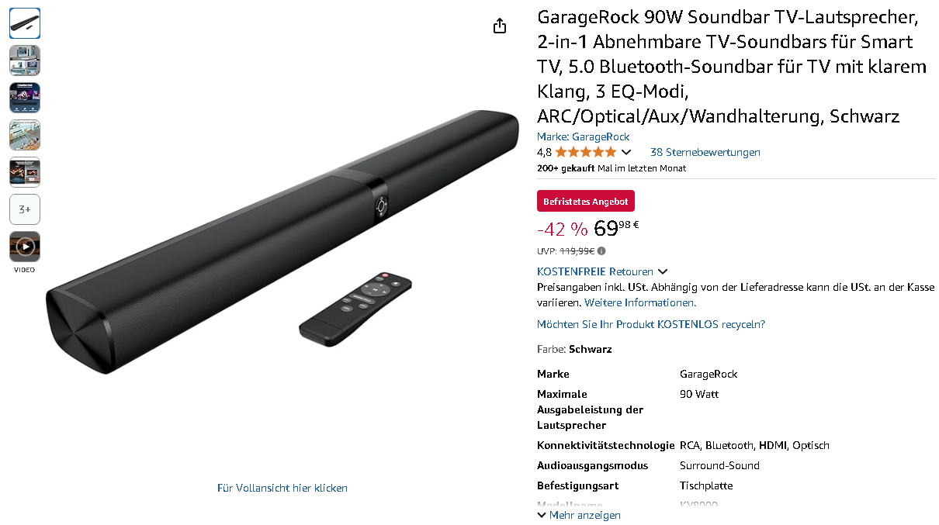This screenshot has width=939, height=525.
Task: Click Für Vollansicht hier klicken
Action: (282, 488)
